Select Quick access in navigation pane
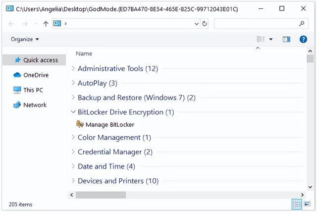The width and height of the screenshot is (317, 212). point(34,60)
